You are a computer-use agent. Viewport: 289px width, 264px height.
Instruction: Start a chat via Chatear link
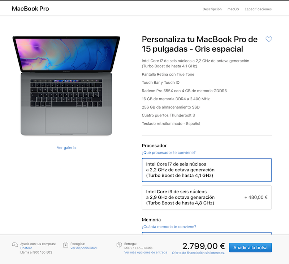point(26,248)
